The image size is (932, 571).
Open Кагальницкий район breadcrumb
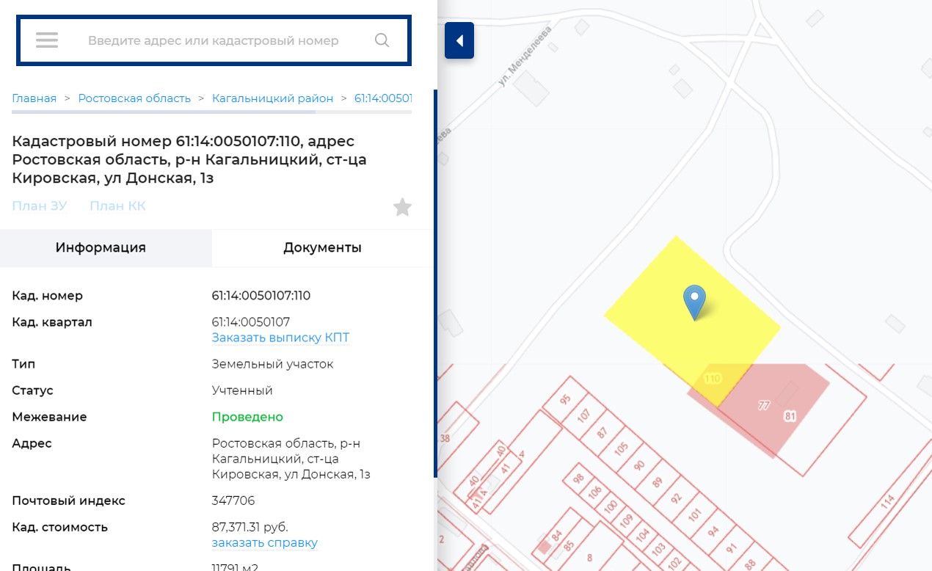tap(272, 98)
